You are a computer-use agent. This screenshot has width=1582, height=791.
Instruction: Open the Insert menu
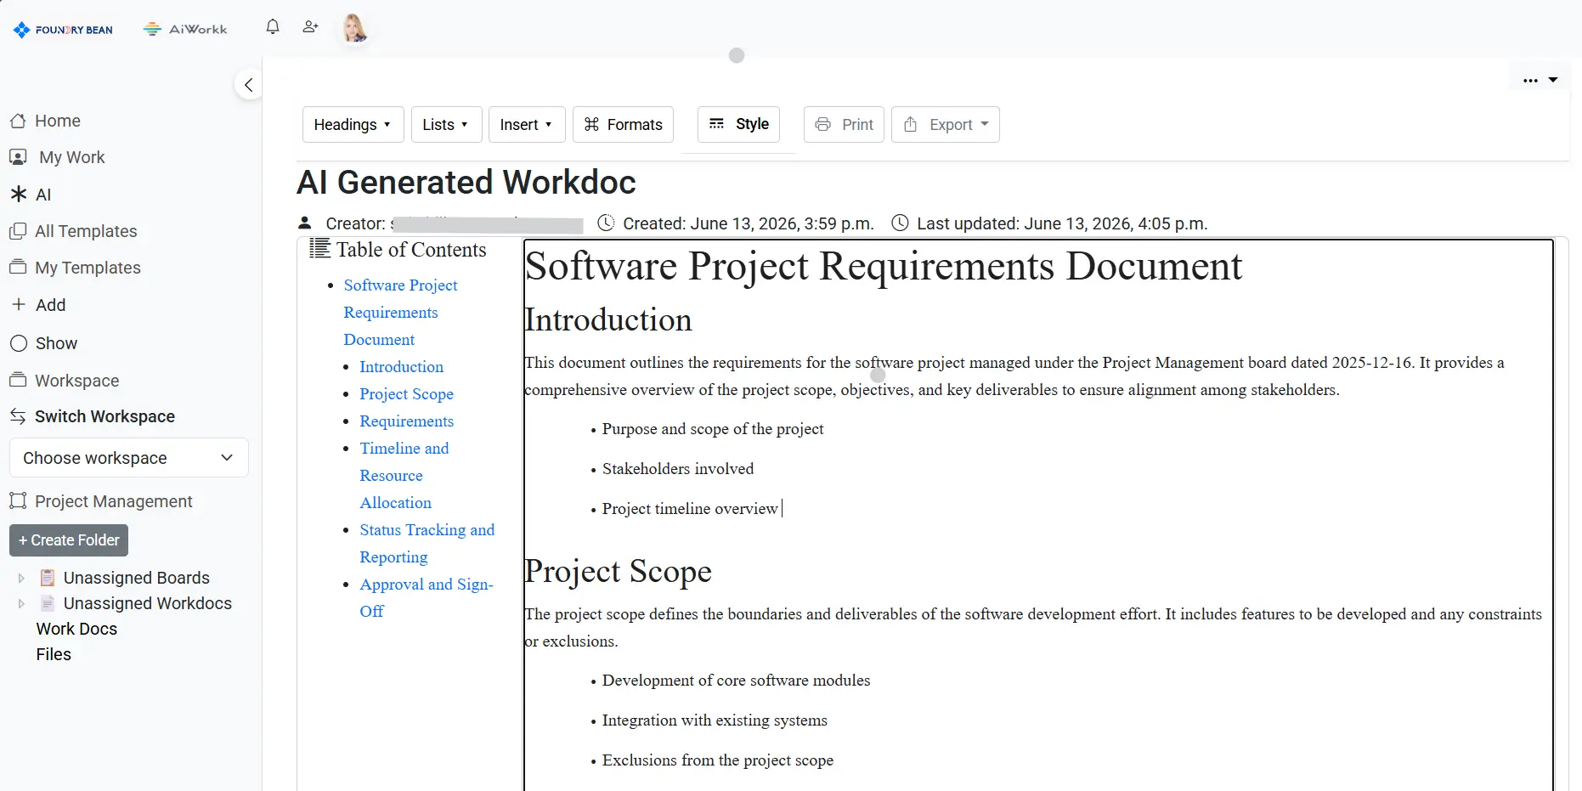coord(527,125)
